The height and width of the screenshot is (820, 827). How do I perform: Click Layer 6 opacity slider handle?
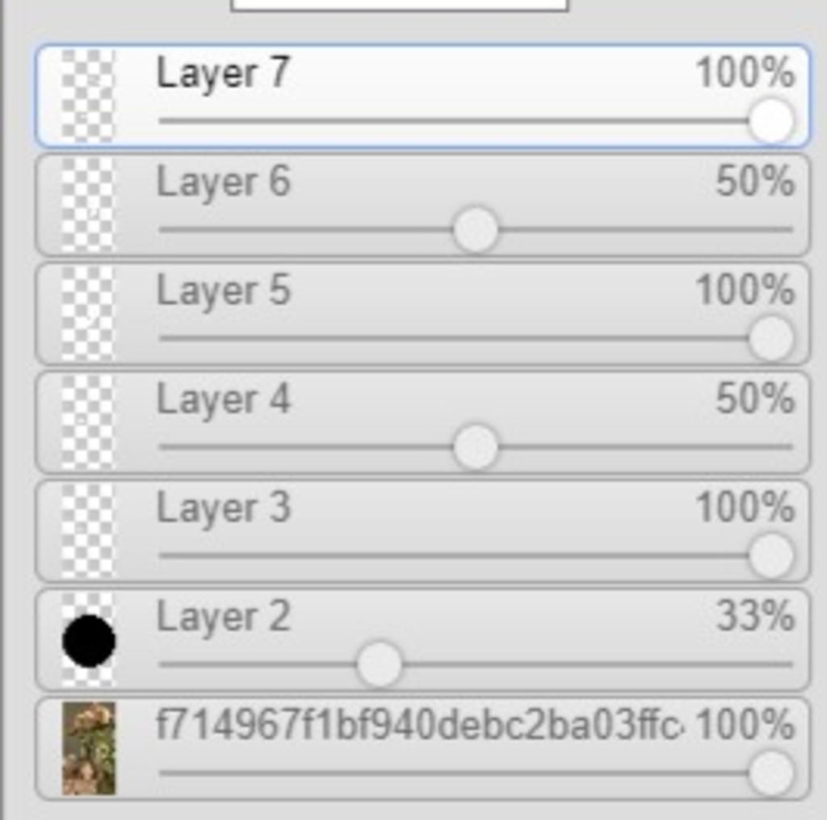[475, 230]
